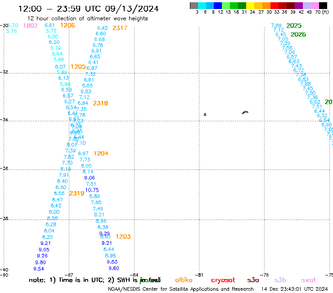This screenshot has width=333, height=293.
Task: Click the dark green 21 ft swatch
Action: [x=242, y=5]
